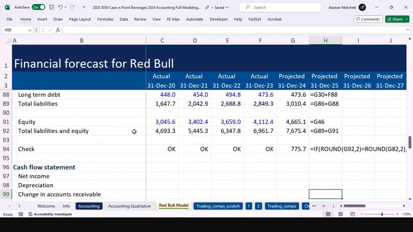This screenshot has height=232, width=413.
Task: Switch to the Draw ribbon tab
Action: pos(58,19)
